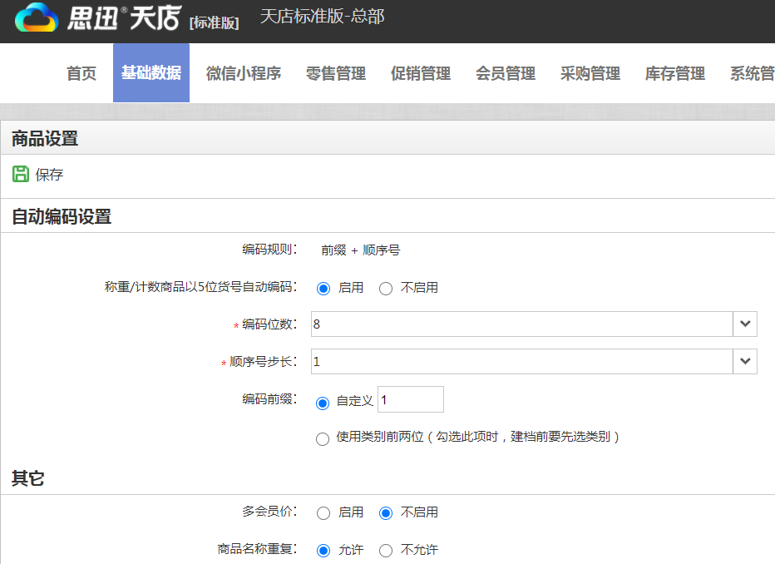Select the 自定义 prefix option
This screenshot has width=775, height=564.
click(x=322, y=402)
